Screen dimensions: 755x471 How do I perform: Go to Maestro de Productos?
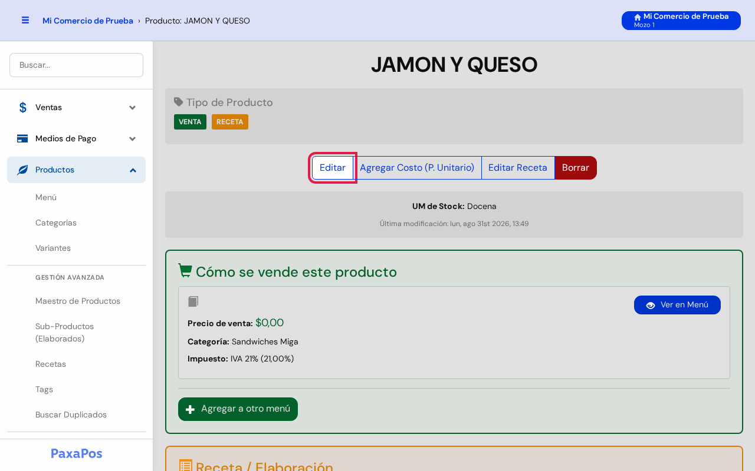pos(78,301)
